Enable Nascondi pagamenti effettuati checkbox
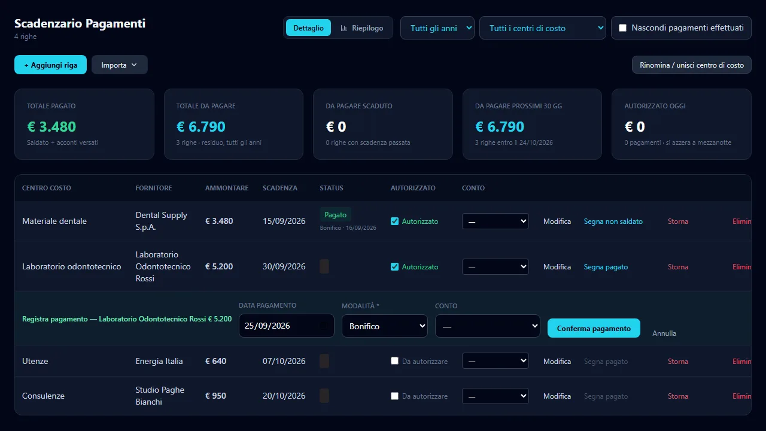766x431 pixels. tap(622, 28)
